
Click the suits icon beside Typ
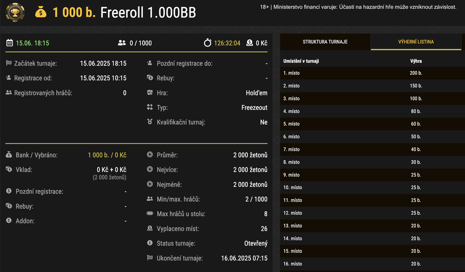pyautogui.click(x=150, y=107)
